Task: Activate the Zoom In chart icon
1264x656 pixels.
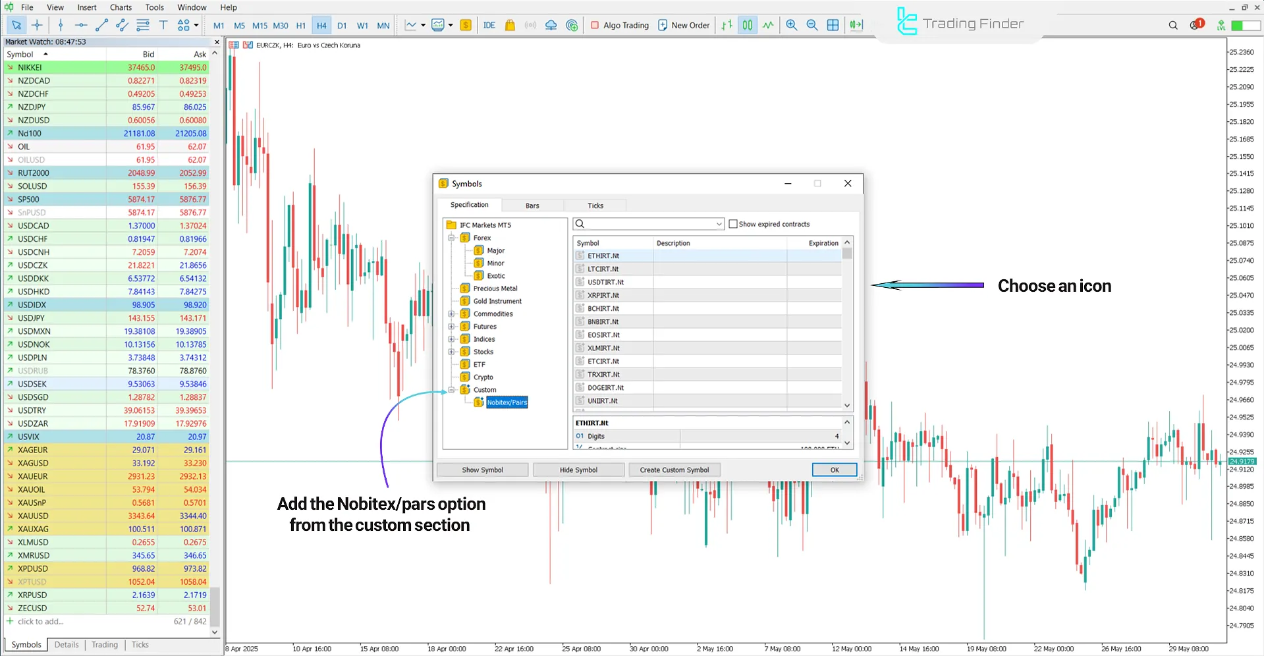Action: (x=792, y=25)
